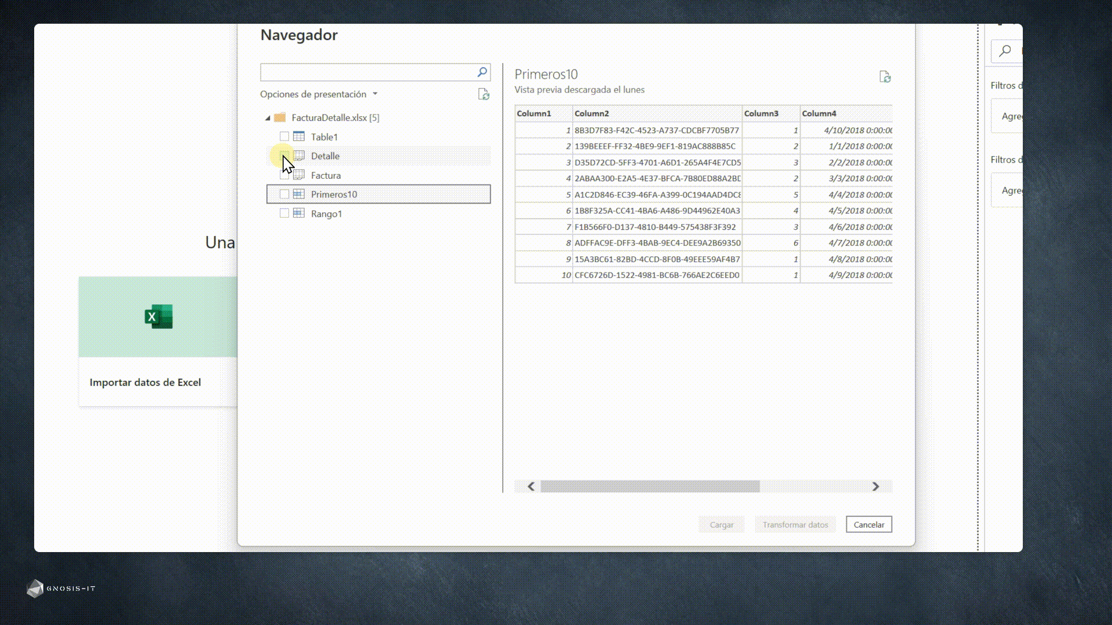Enable the Primeros10 checkbox

pos(284,194)
